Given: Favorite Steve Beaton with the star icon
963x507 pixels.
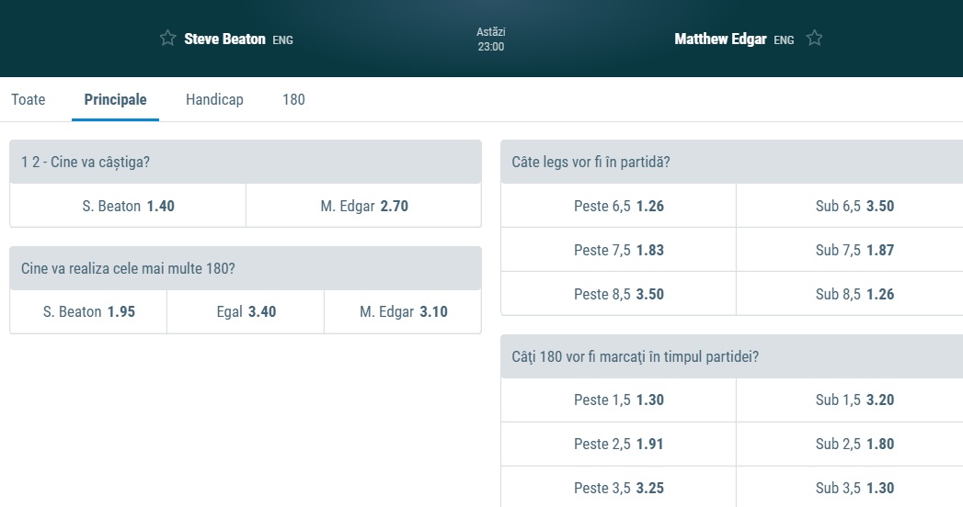Looking at the screenshot, I should click(x=167, y=39).
